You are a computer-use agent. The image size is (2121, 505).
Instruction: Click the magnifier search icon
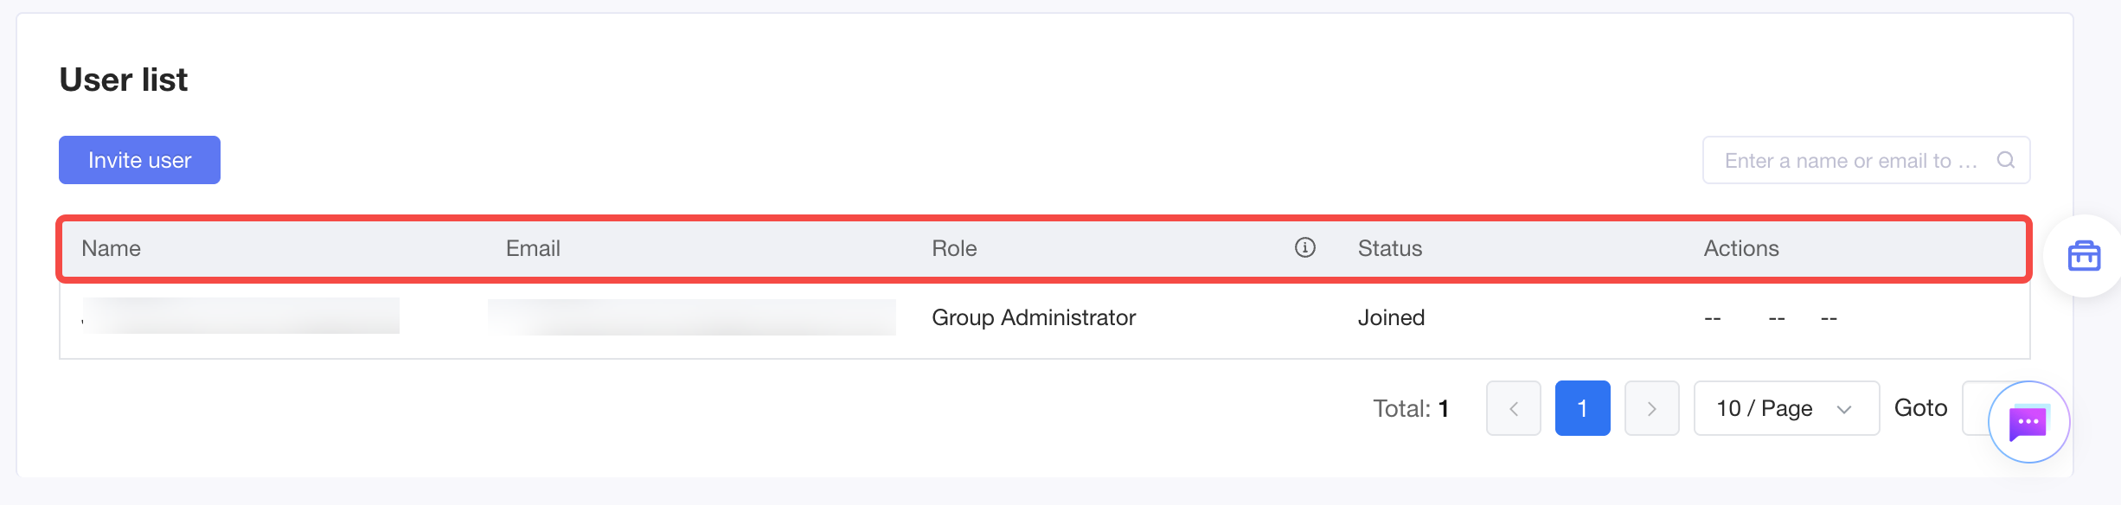2006,160
